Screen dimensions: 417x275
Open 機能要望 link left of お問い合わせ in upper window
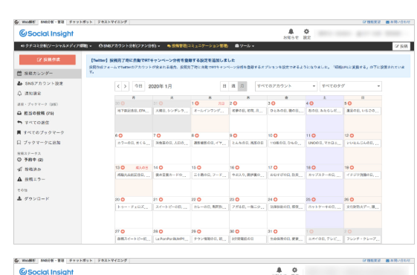click(x=372, y=22)
